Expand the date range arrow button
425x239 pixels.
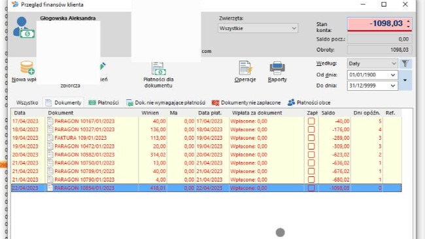(x=405, y=80)
